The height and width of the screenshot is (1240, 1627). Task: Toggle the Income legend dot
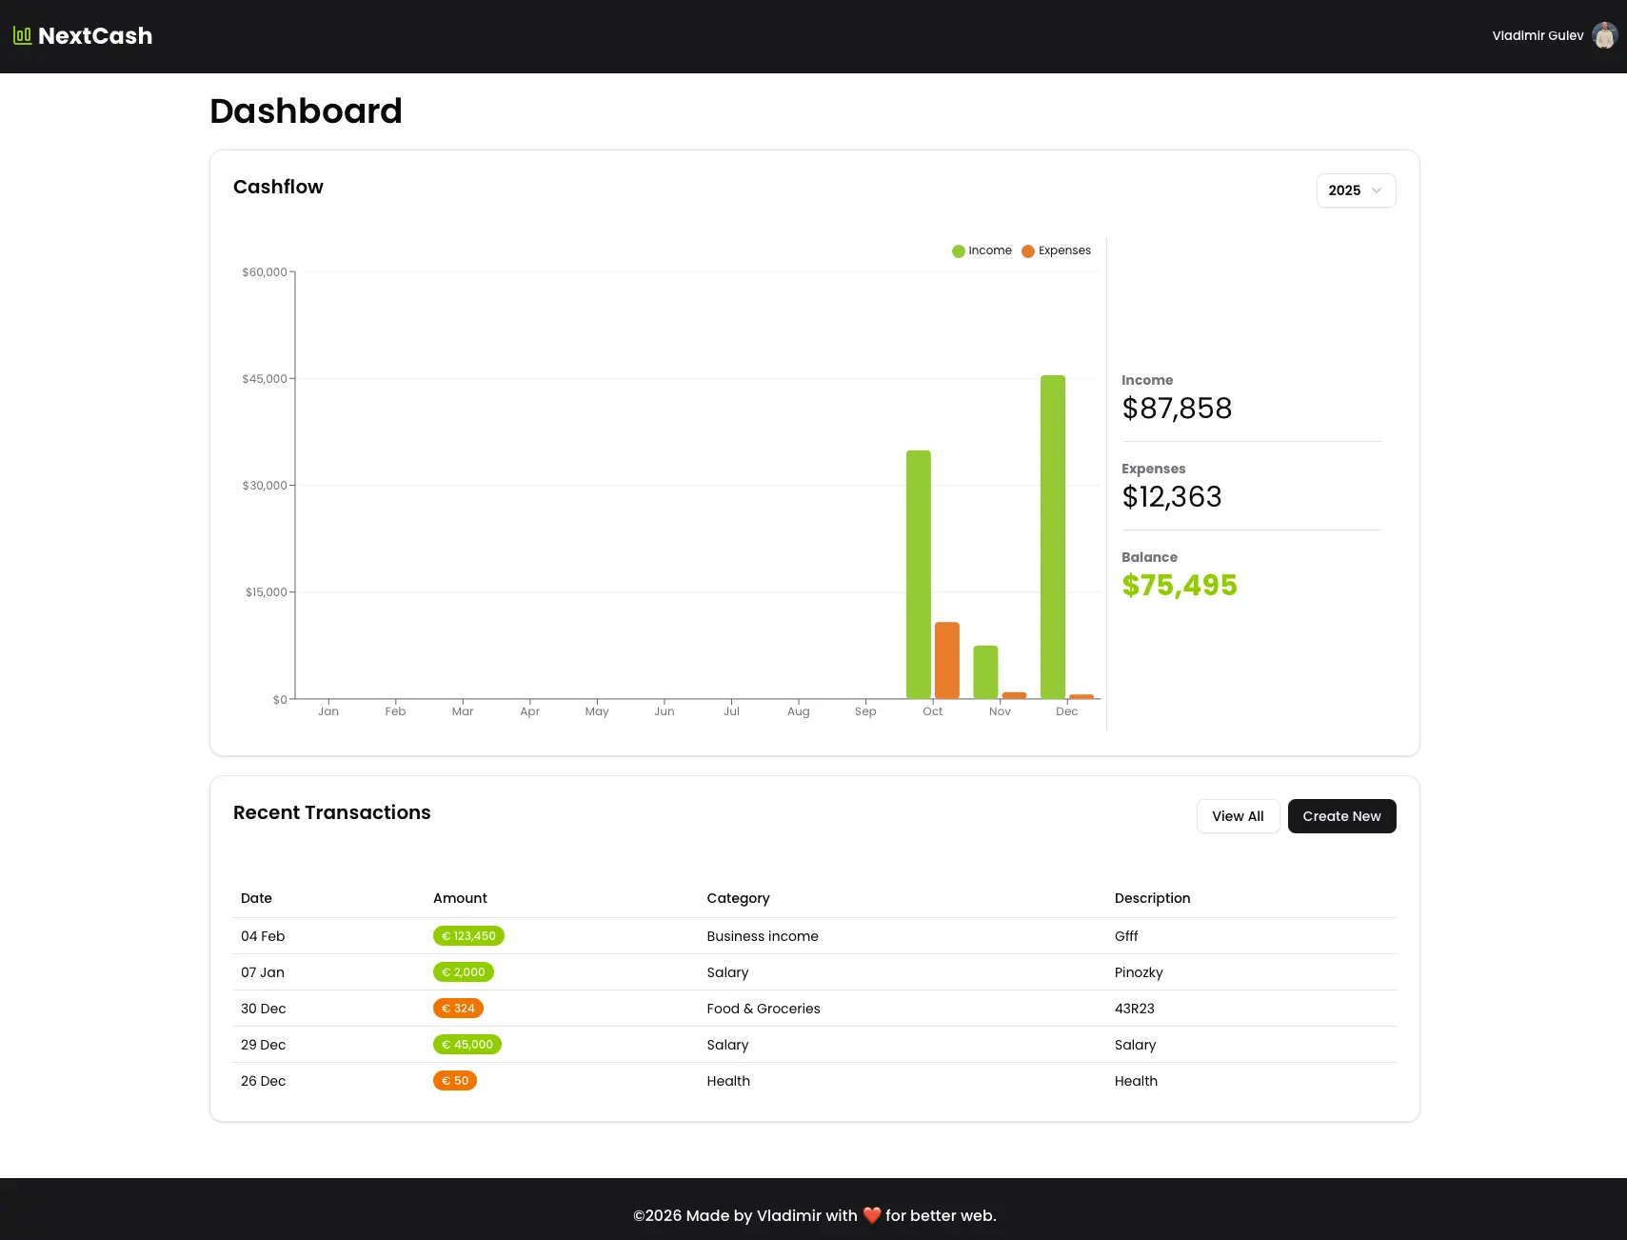[x=959, y=251]
